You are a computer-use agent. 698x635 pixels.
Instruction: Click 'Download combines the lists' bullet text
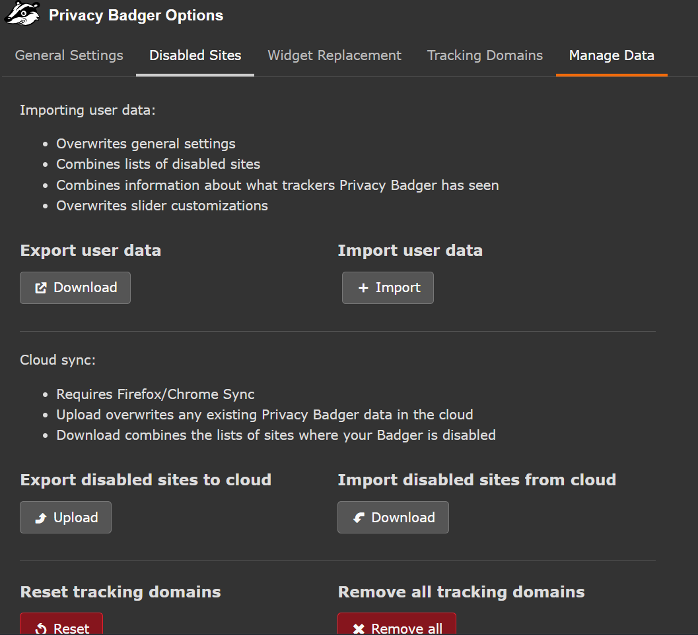(x=276, y=435)
